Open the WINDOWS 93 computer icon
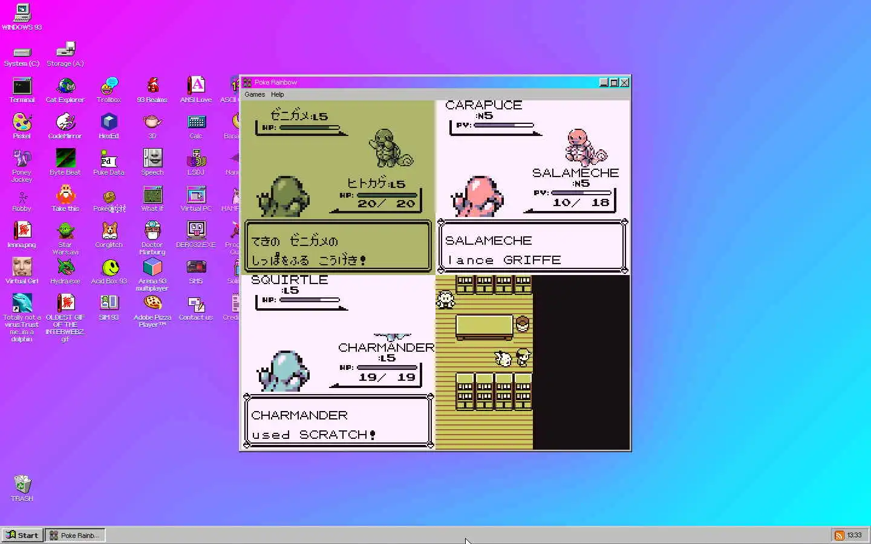The width and height of the screenshot is (871, 544). tap(22, 17)
